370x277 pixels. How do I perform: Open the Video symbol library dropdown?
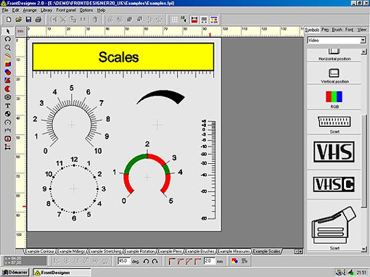coord(363,41)
